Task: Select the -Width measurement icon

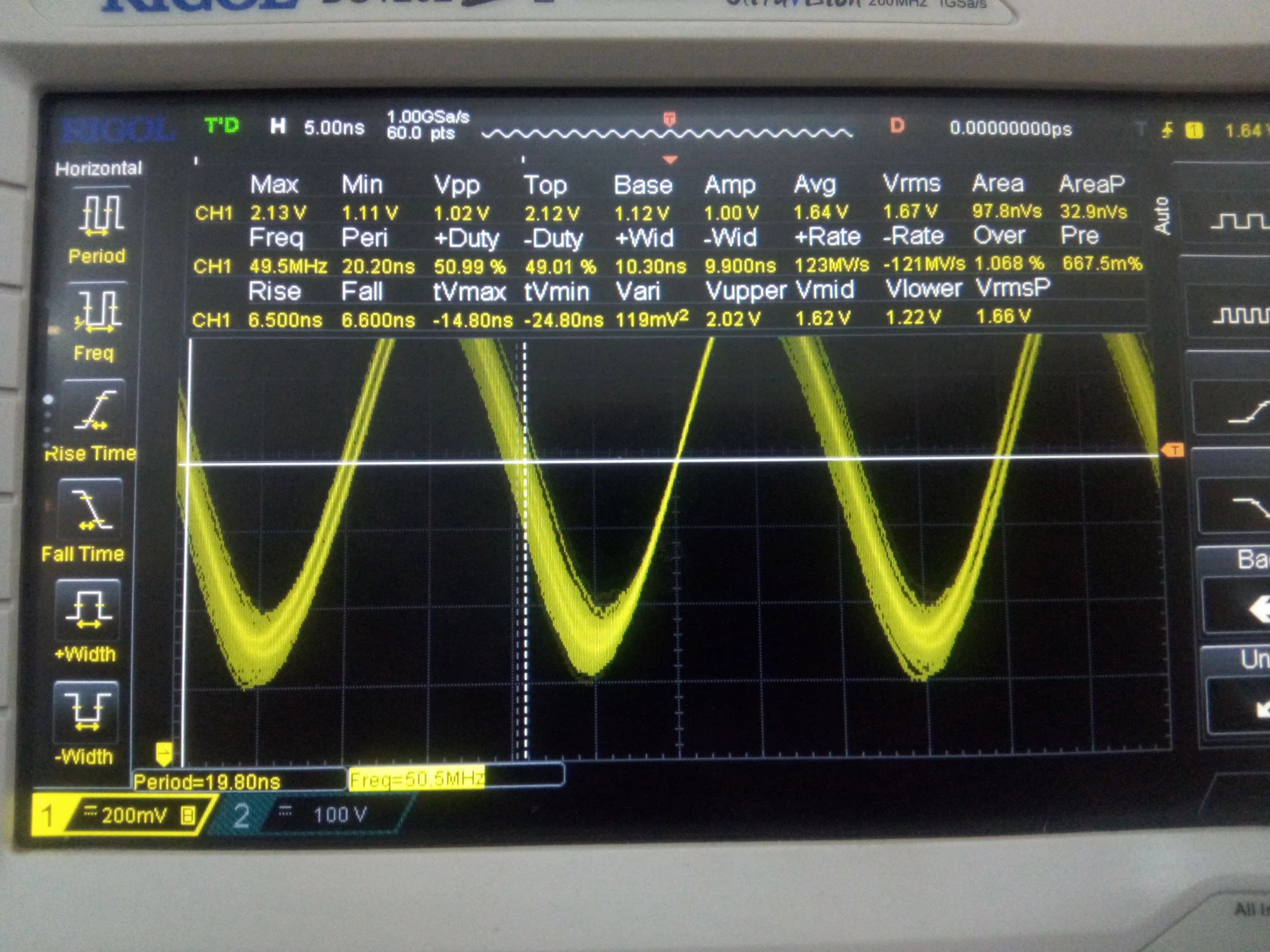Action: (x=86, y=712)
